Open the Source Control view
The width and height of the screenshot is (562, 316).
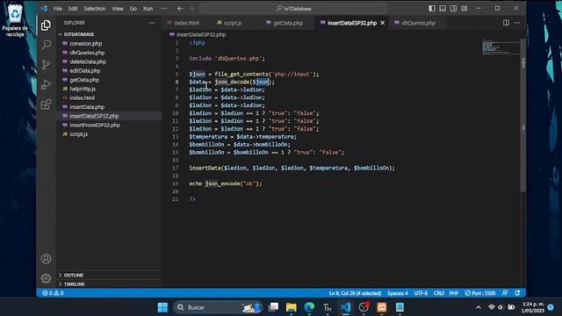click(46, 65)
